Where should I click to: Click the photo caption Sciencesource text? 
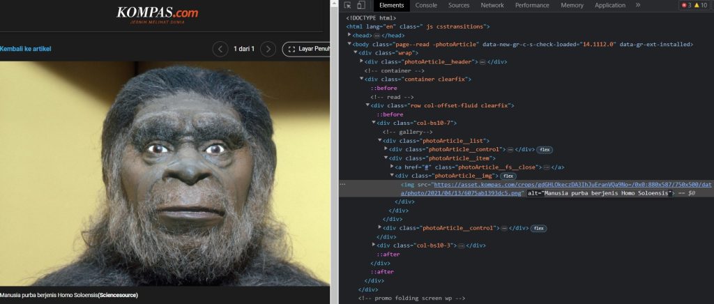tap(118, 296)
